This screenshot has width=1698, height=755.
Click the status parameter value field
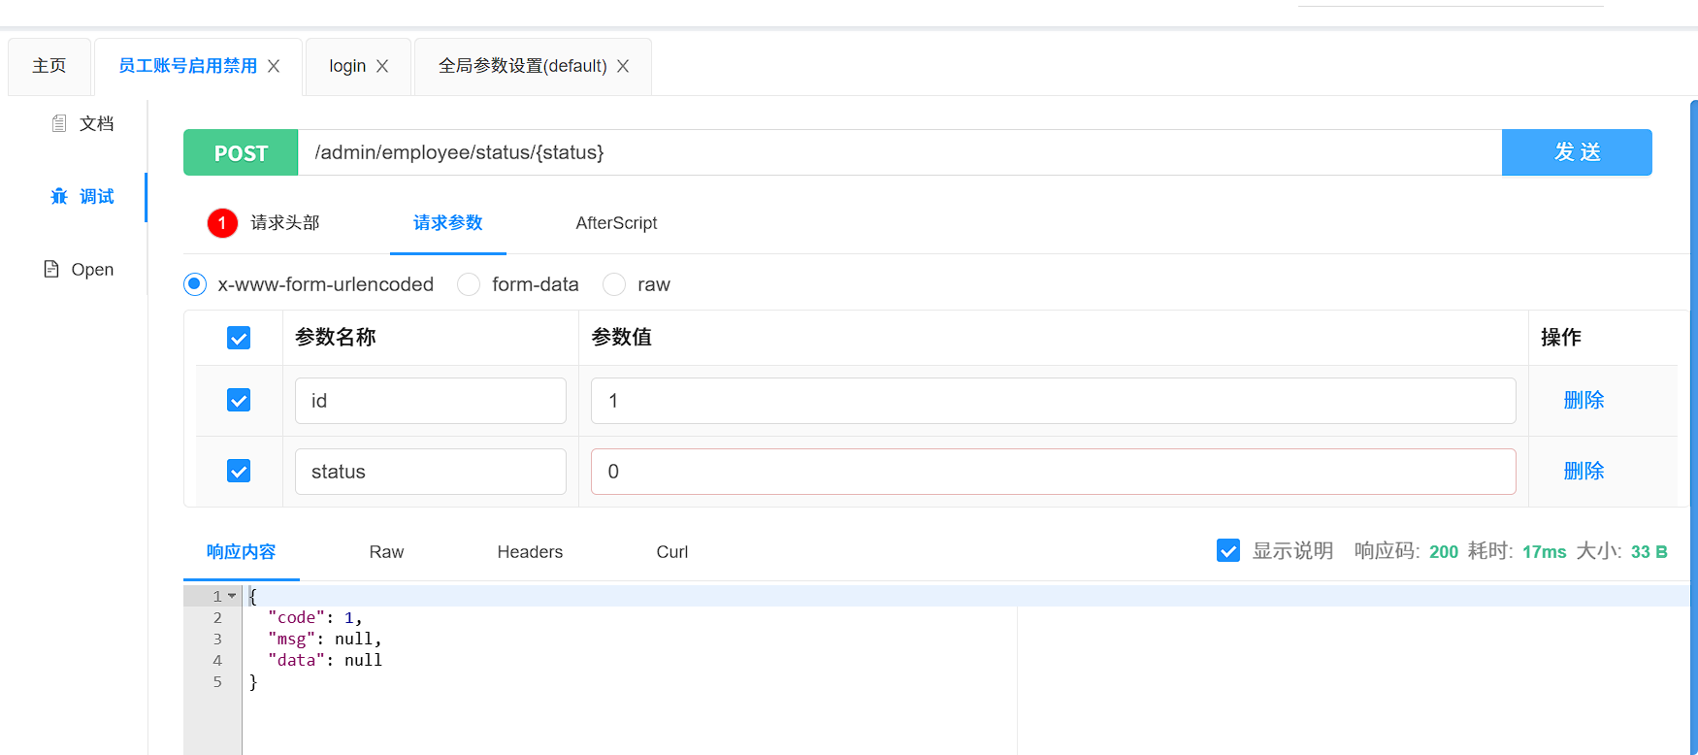pos(1053,472)
